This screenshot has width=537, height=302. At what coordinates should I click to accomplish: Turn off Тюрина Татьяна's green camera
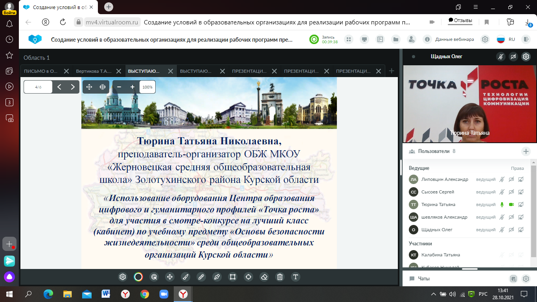pyautogui.click(x=511, y=204)
